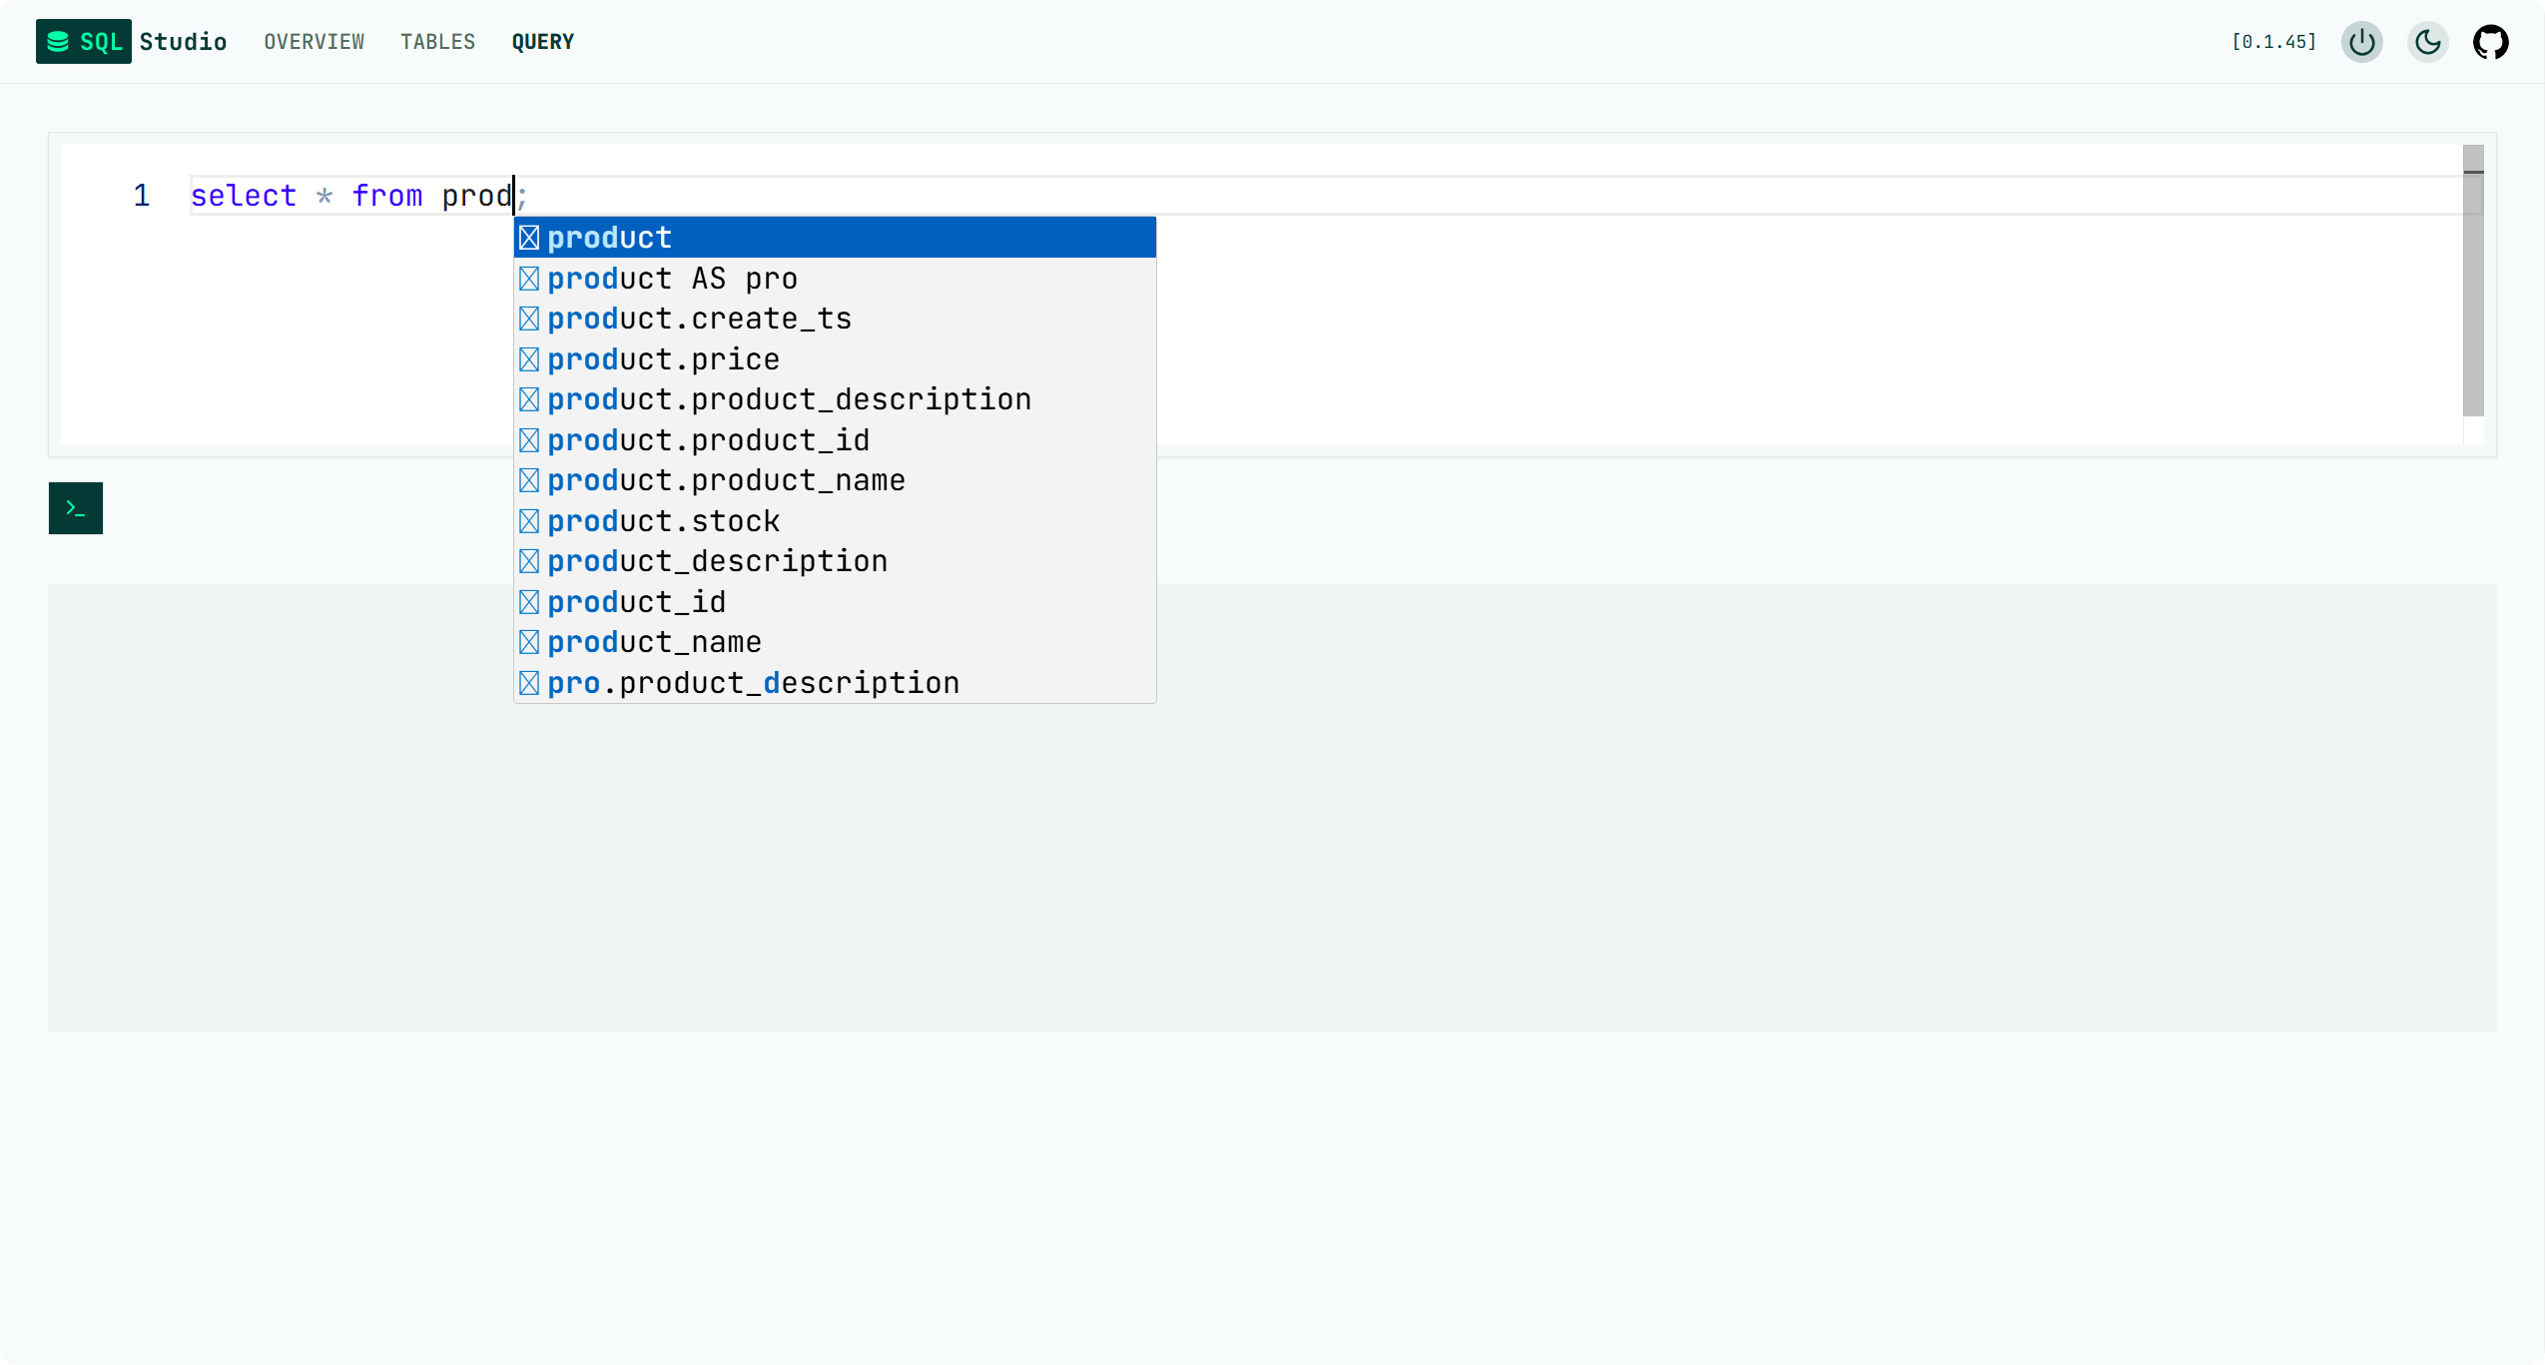Viewport: 2545px width, 1365px height.
Task: Click the version number 0.1.45 label
Action: click(2273, 42)
